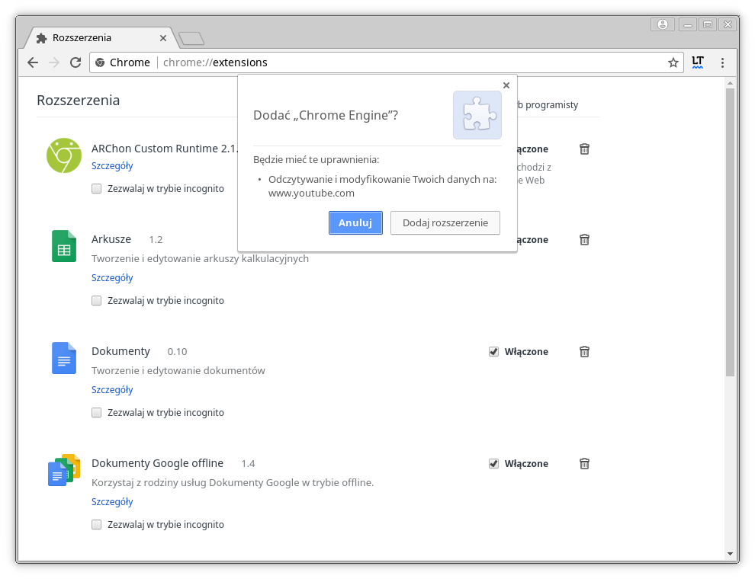The width and height of the screenshot is (755, 579).
Task: Click the Dokumenty extension name
Action: [120, 351]
